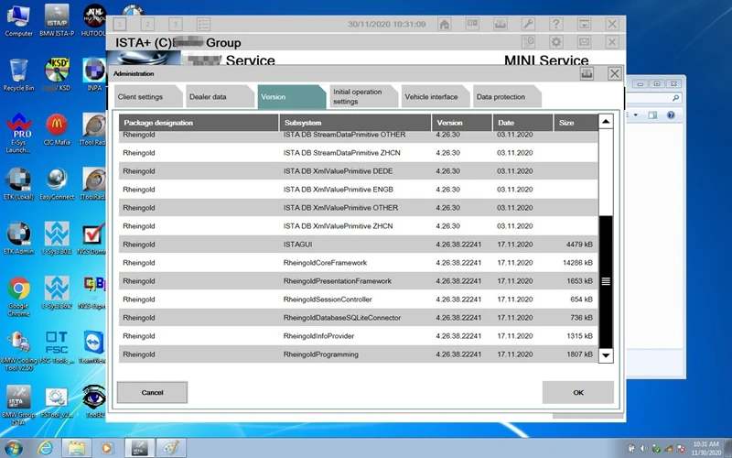732x458 pixels.
Task: Open the home icon in ISTA toolbar
Action: click(x=445, y=25)
